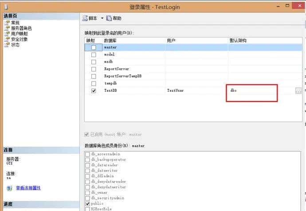This screenshot has height=211, width=306.
Task: Check the ReportServer mapping checkbox
Action: 94,69
